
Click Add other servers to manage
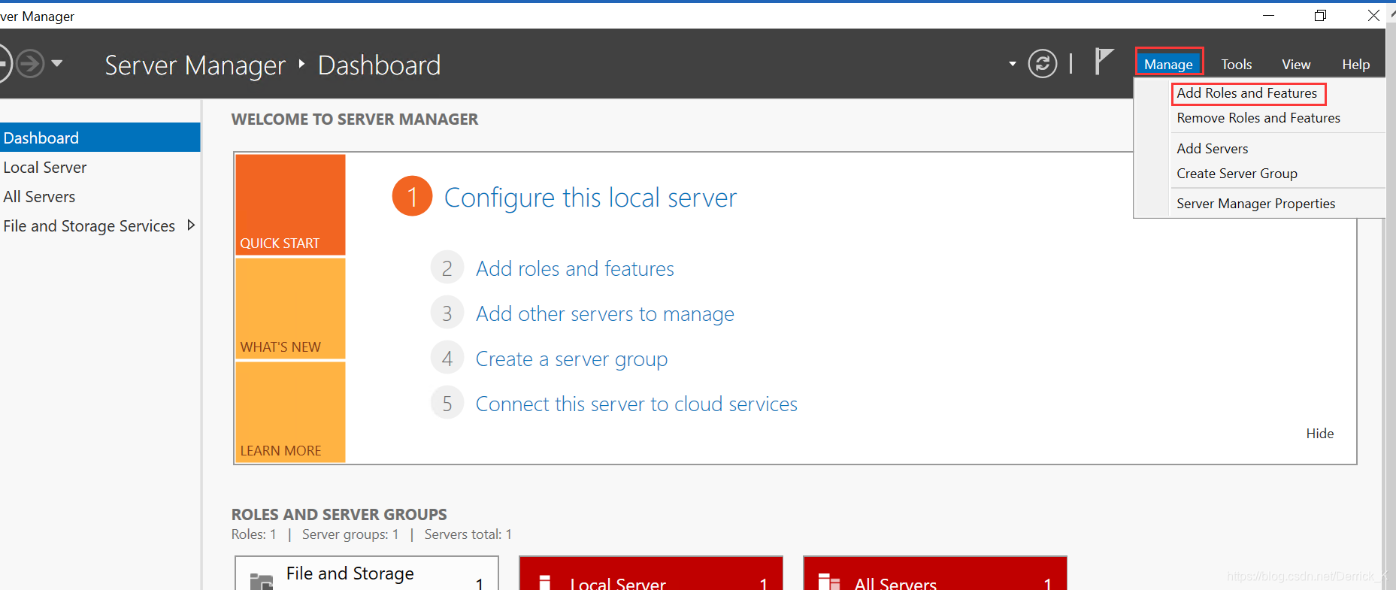point(605,313)
